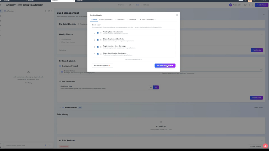Expand the Pre-Build Checklist section chevron
Image resolution: width=269 pixels, height=151 pixels.
pos(262,24)
